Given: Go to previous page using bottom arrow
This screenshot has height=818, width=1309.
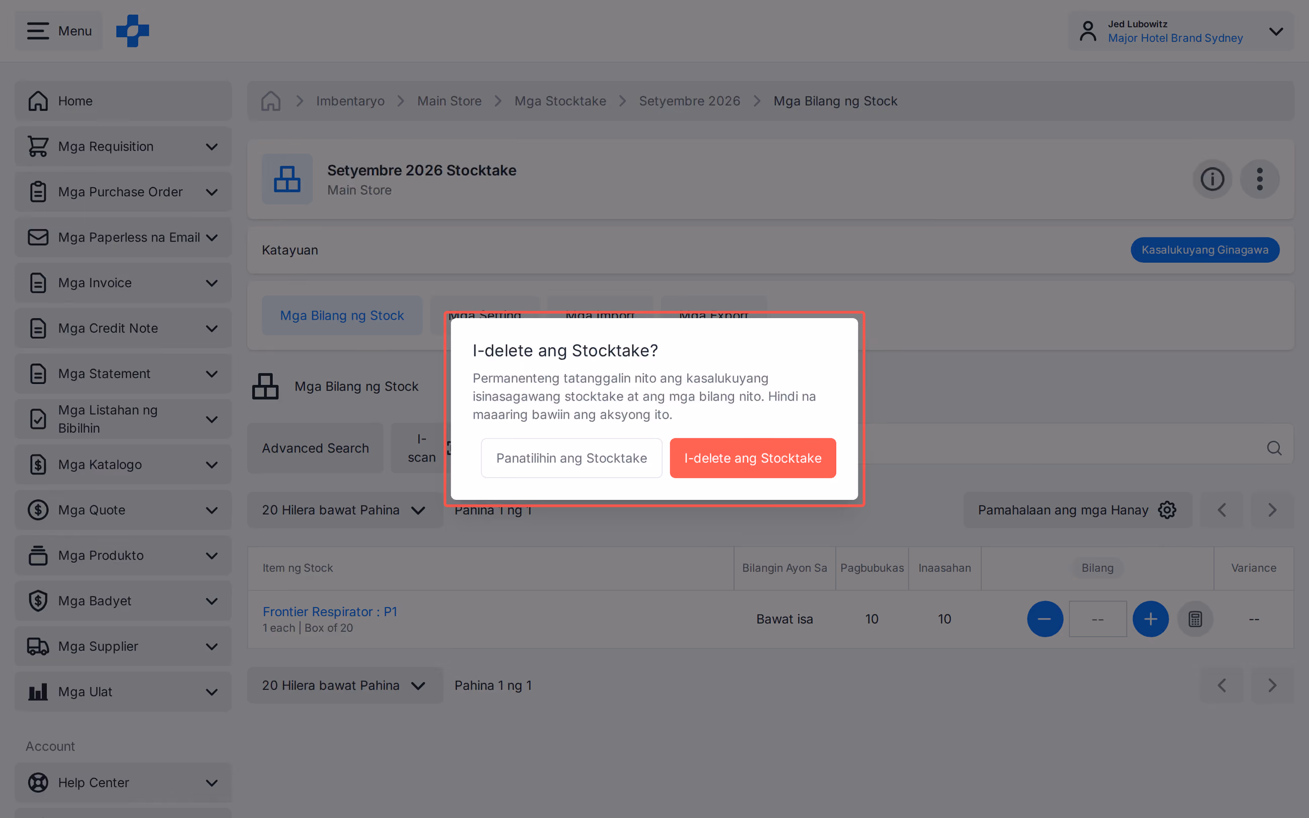Looking at the screenshot, I should 1222,686.
